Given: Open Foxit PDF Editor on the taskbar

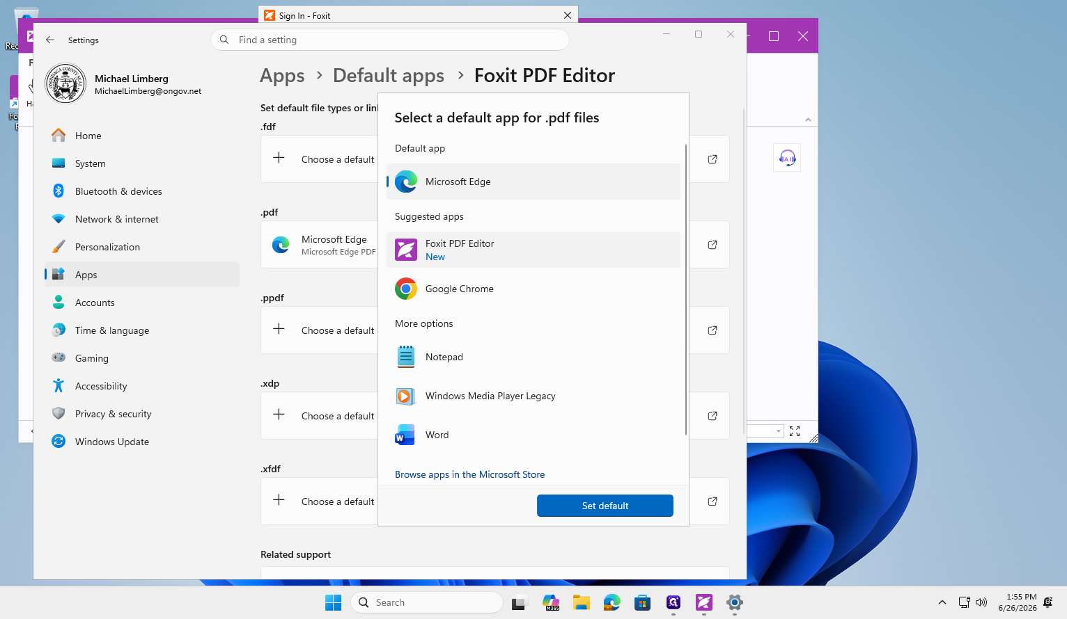Looking at the screenshot, I should (704, 602).
